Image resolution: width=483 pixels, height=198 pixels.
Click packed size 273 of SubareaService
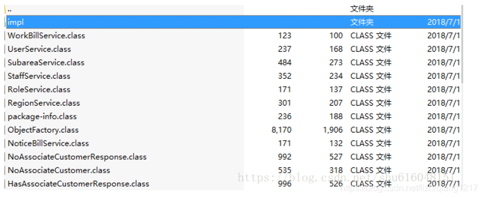coord(336,63)
